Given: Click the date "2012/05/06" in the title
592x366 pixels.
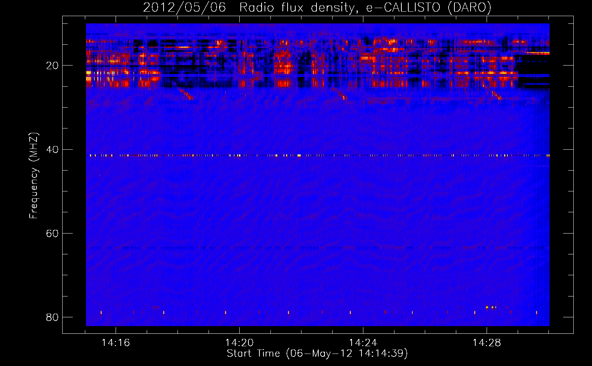Looking at the screenshot, I should pyautogui.click(x=184, y=8).
